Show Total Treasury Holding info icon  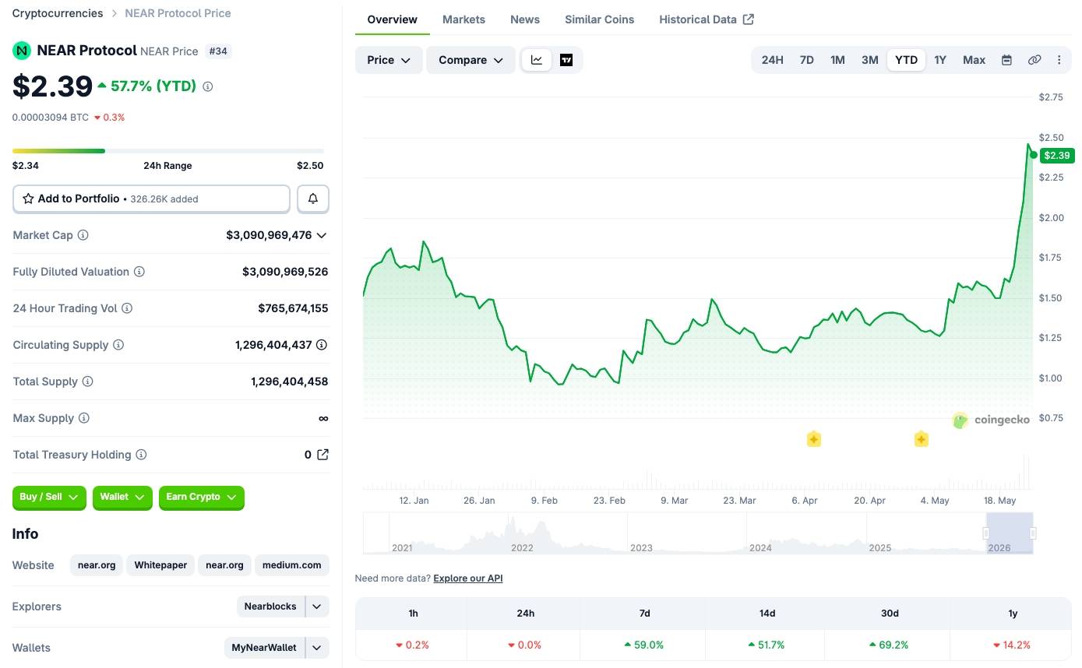coord(141,455)
